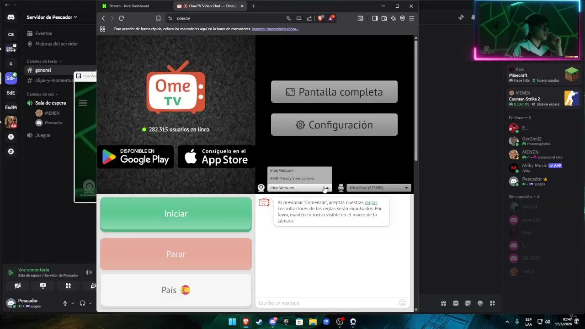Image resolution: width=585 pixels, height=329 pixels.
Task: Open the bookmarks apps grid icon
Action: pos(102,29)
